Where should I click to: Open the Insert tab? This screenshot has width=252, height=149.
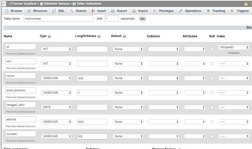tap(99, 11)
